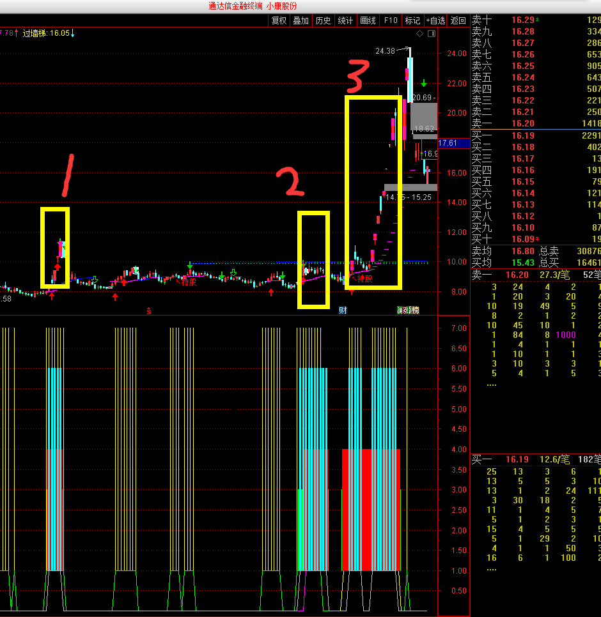
Task: Expand the sell queue ellipsis under 卖一
Action: pyautogui.click(x=492, y=385)
